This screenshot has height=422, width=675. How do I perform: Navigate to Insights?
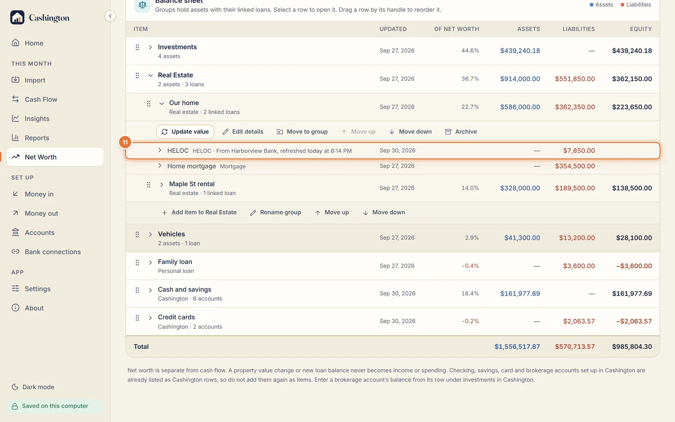[55, 119]
